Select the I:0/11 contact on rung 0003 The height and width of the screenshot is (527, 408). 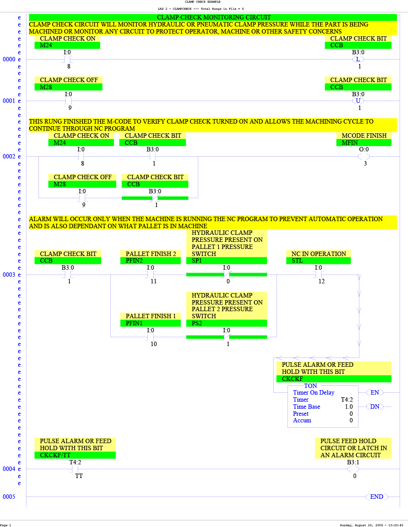[151, 275]
